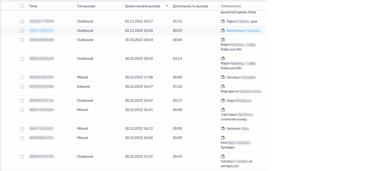This screenshot has width=375, height=171.
Task: Click the contact icon beside Наталия at 16:12
Action: (x=223, y=129)
